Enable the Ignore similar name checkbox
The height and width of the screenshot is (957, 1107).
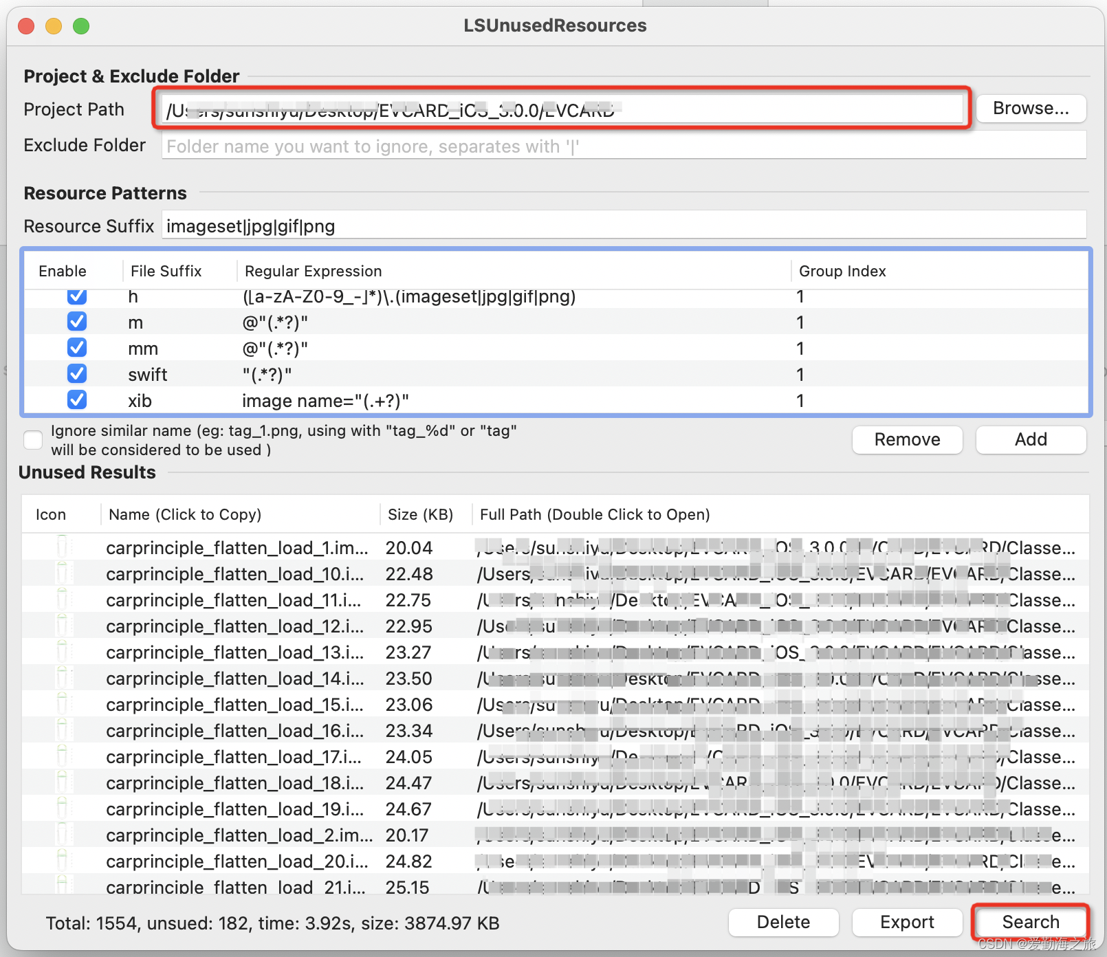coord(33,440)
